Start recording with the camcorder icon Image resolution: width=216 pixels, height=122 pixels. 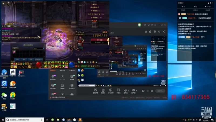[x=143, y=91]
